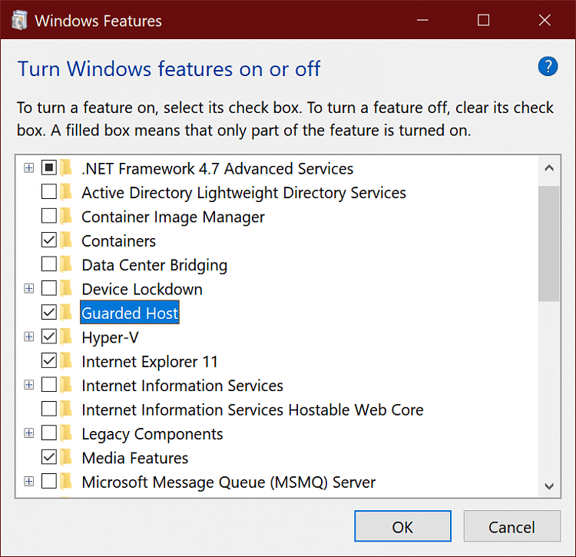Click the scroll up arrow of features list
Image resolution: width=576 pixels, height=557 pixels.
(549, 169)
